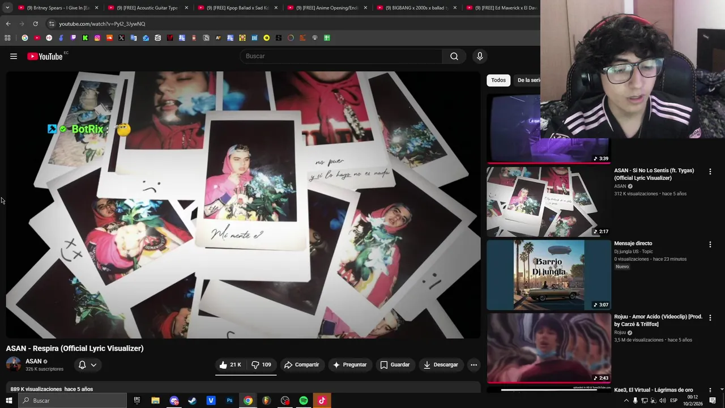Download the video with Descargar
The height and width of the screenshot is (408, 725).
point(441,365)
